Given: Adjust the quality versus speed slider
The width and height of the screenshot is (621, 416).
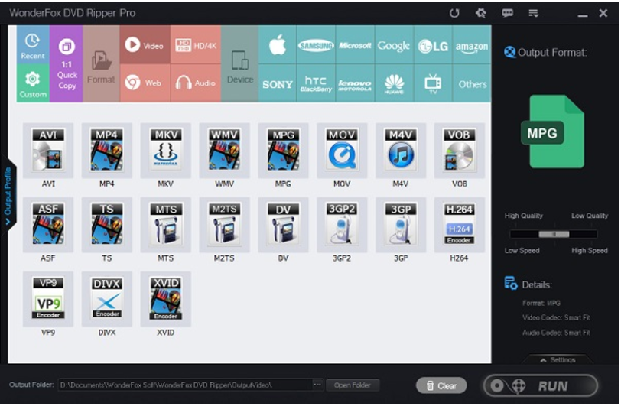Looking at the screenshot, I should click(x=554, y=234).
